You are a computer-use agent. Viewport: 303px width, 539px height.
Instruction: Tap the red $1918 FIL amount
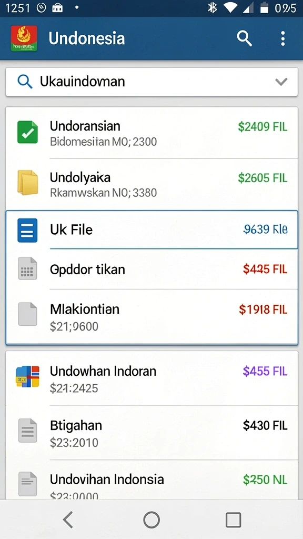point(263,310)
